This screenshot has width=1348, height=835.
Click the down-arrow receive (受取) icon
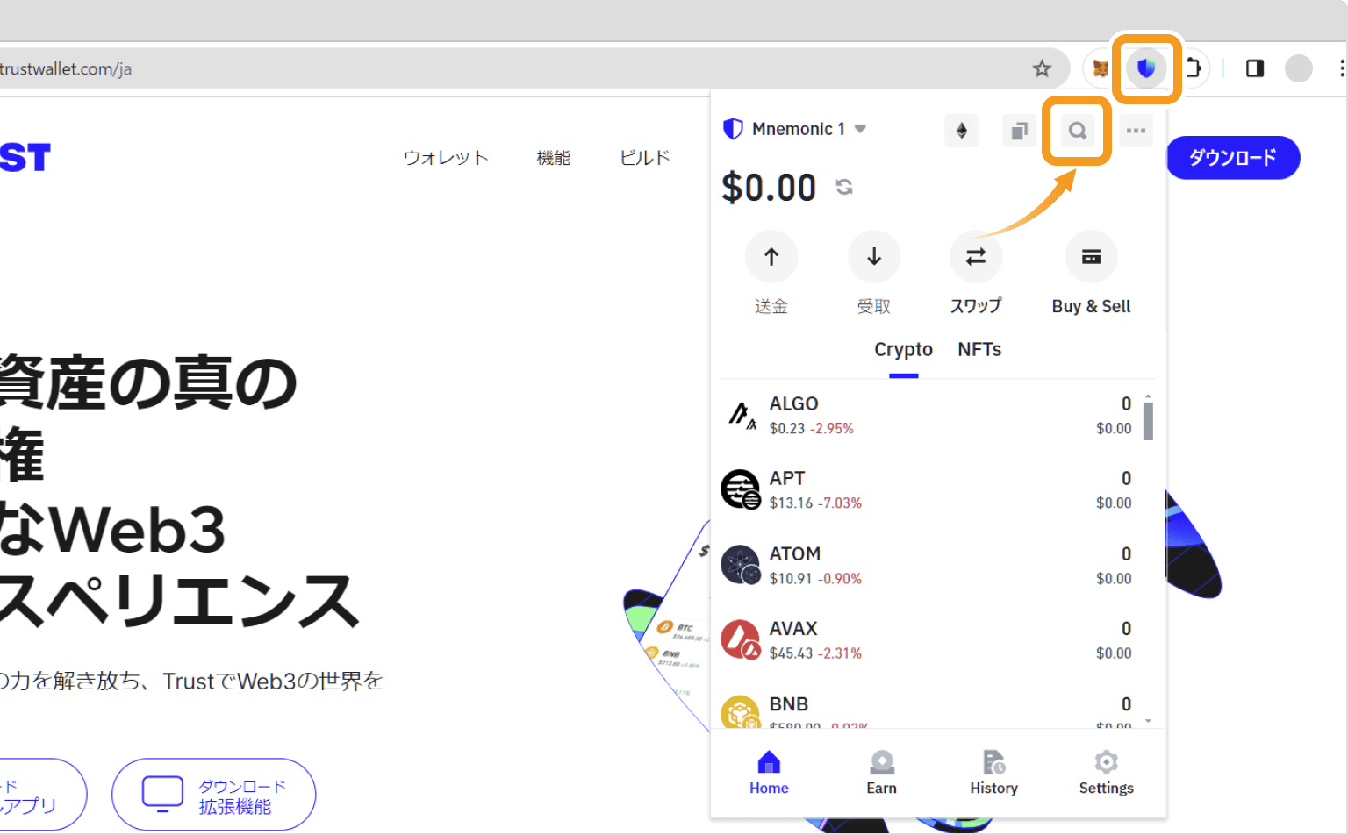pos(874,256)
